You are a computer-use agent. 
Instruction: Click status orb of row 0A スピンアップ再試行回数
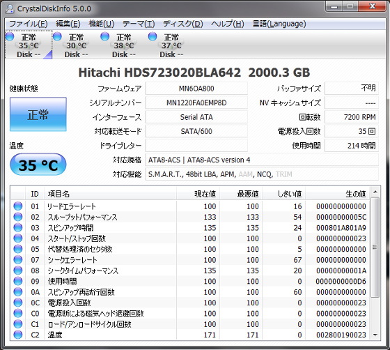(x=18, y=291)
